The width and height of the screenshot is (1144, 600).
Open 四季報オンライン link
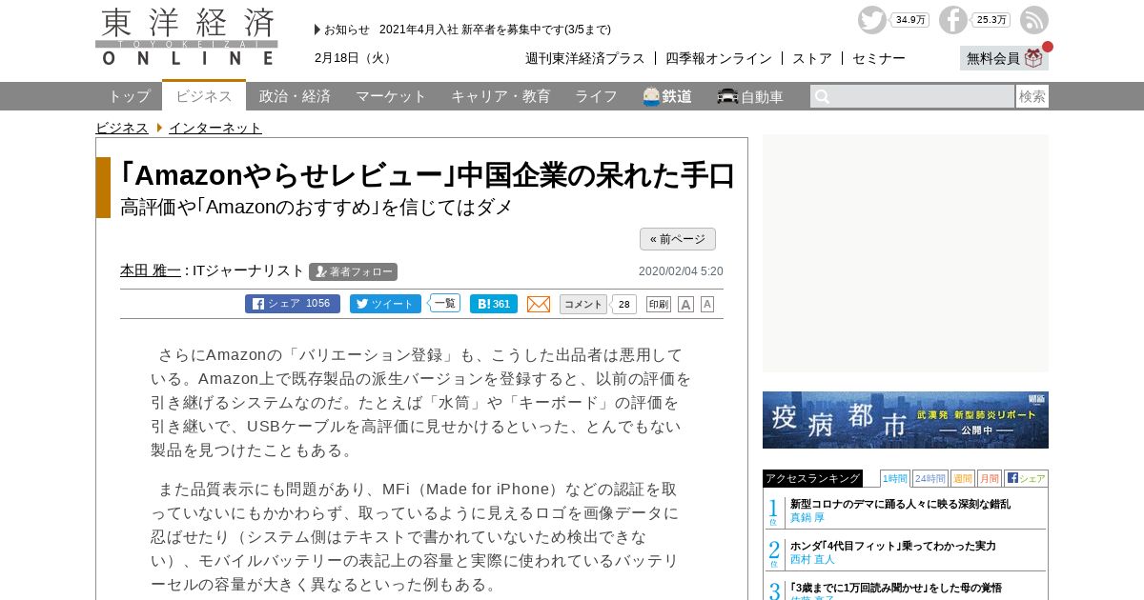(x=719, y=58)
